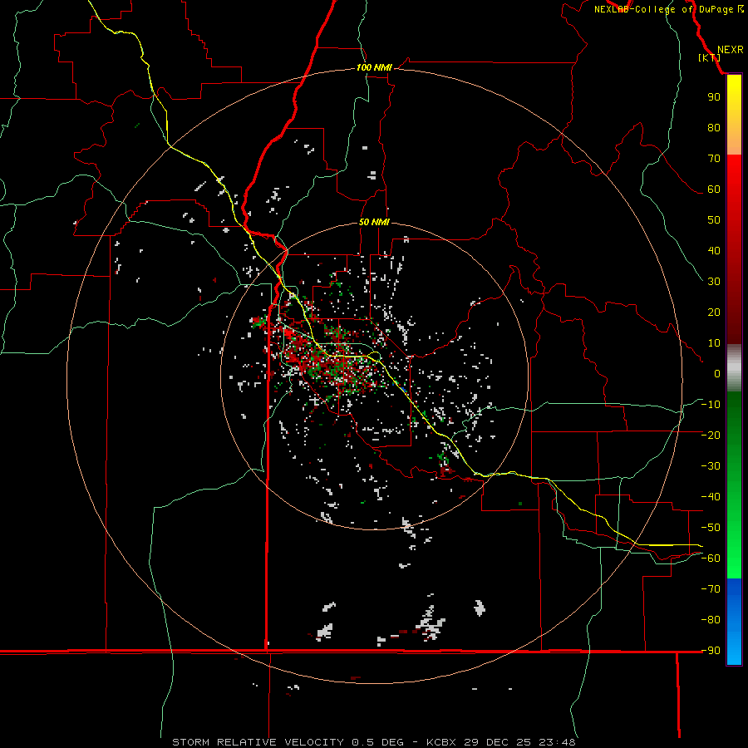
Task: Click the KCBX radar station identifier
Action: 441,742
